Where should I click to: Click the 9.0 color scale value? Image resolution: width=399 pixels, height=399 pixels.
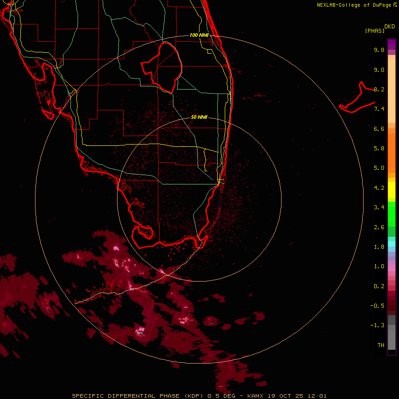(x=379, y=70)
